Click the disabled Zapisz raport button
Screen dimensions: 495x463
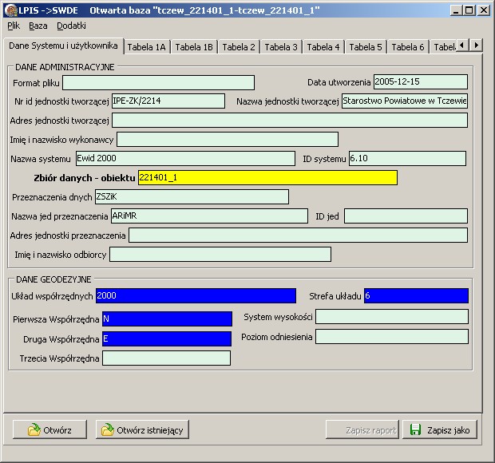[x=362, y=429]
